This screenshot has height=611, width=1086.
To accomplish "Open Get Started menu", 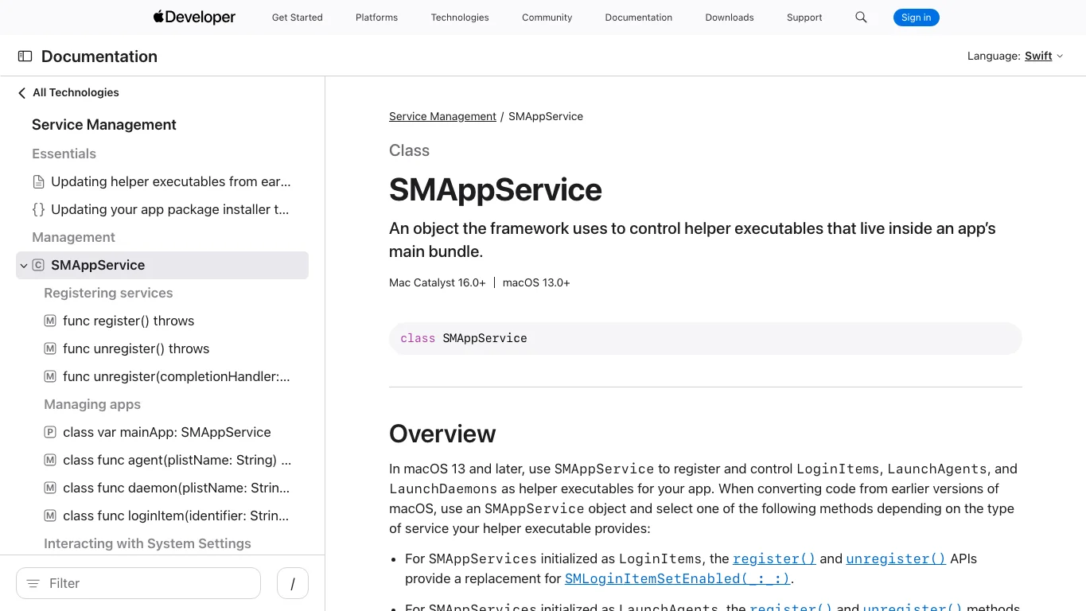I will tap(298, 18).
